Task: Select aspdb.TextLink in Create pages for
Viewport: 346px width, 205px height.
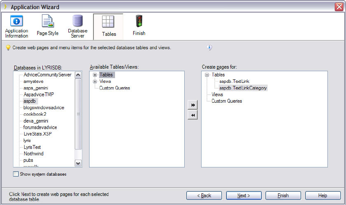Action: pyautogui.click(x=234, y=81)
